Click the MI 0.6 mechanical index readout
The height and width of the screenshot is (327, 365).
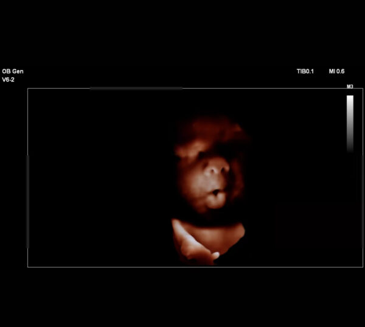click(336, 71)
